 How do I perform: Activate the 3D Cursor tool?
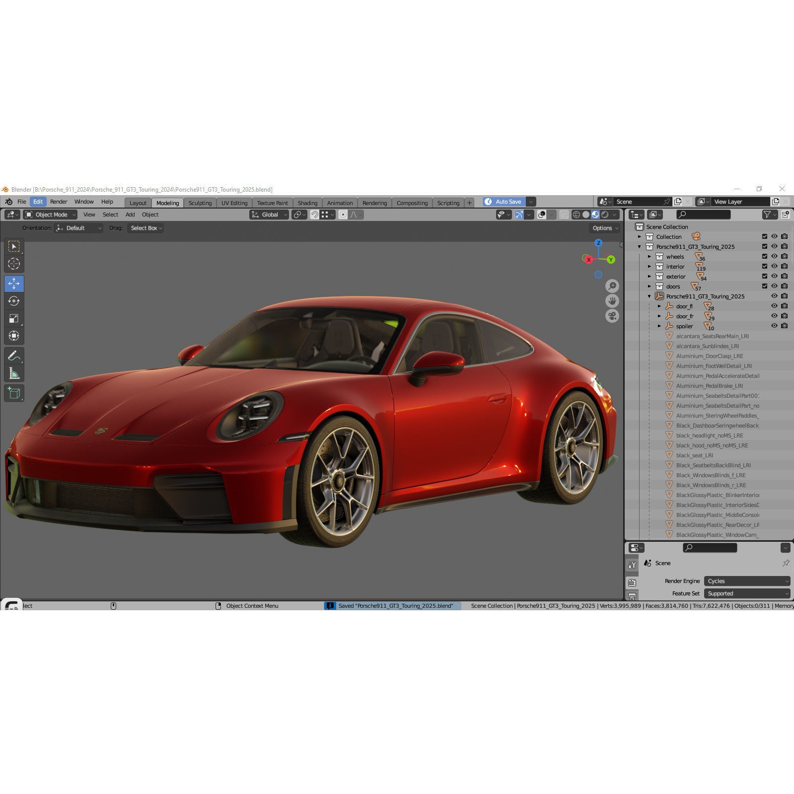(x=14, y=264)
